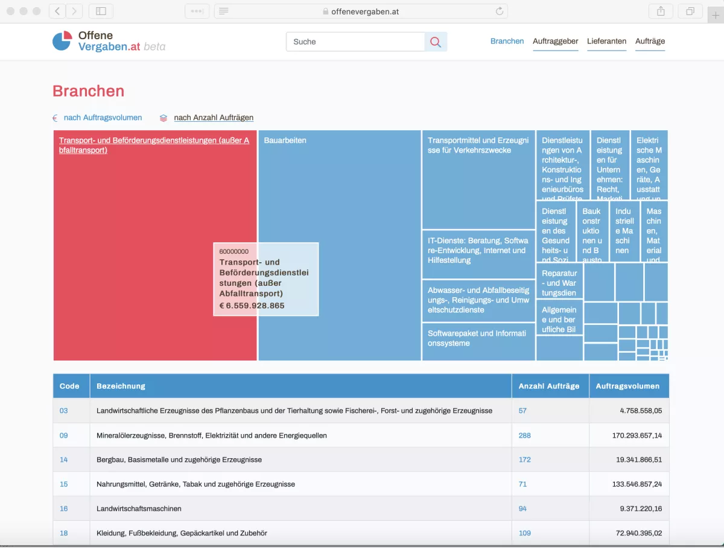Open the Branchen navigation item
This screenshot has height=548, width=724.
point(507,41)
